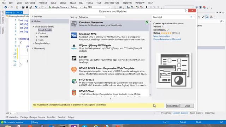The width and height of the screenshot is (226, 127).
Task: Click the View Class Diagram icon in Solution Explorer
Action: tap(211, 17)
